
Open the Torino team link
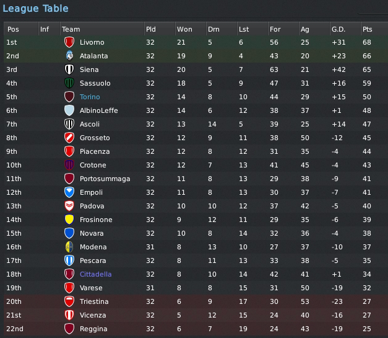90,97
